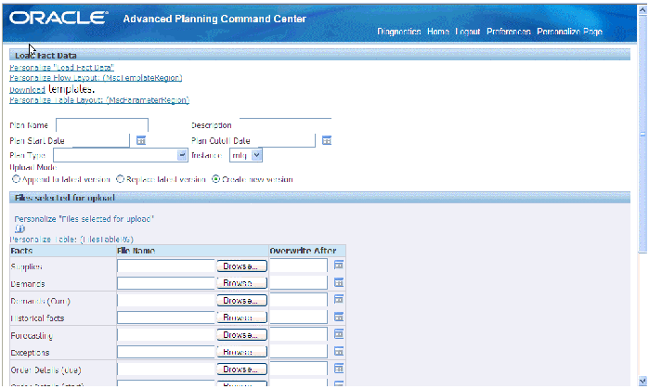Click the Exceptions row label
Viewport: 649px width, 389px height.
coord(30,353)
